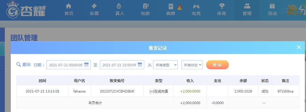Open the 棋牌 mahjong tile icon
This screenshot has width=306, height=112.
(x=171, y=6)
